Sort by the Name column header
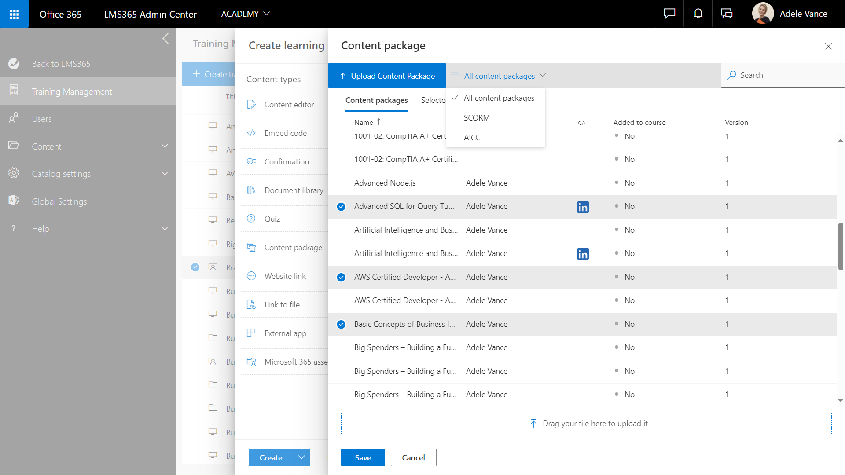This screenshot has height=475, width=845. tap(367, 122)
